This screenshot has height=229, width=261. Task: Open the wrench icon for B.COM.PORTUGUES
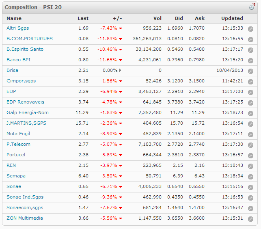250,39
